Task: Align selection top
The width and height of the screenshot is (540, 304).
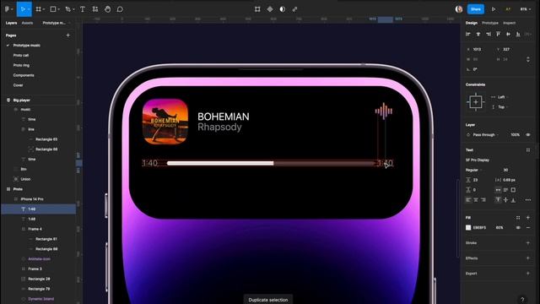Action: tap(498, 34)
